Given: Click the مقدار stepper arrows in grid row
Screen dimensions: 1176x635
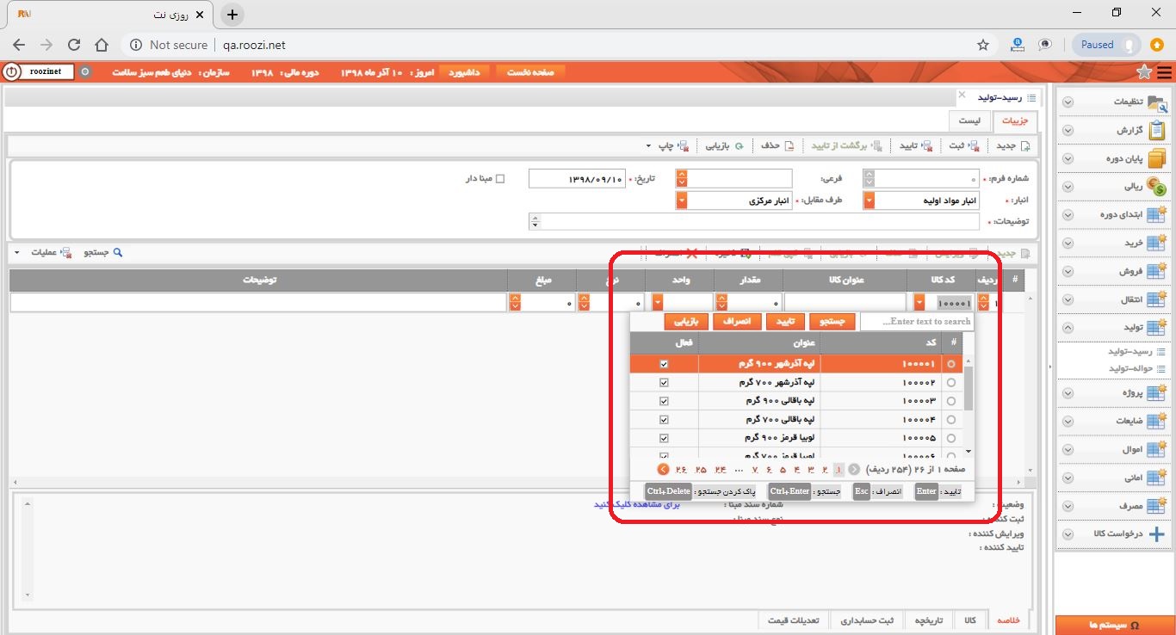Looking at the screenshot, I should [721, 303].
